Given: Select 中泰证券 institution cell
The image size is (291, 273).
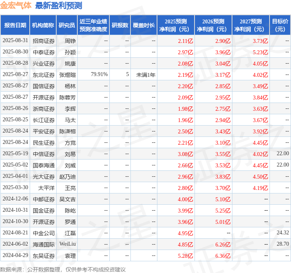Looking at the screenshot, I should (x=44, y=52).
